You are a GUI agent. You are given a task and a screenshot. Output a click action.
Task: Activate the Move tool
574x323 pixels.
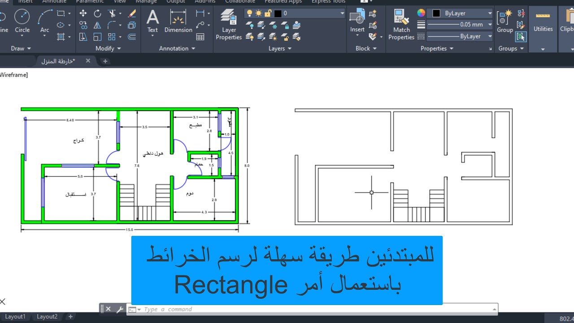point(83,13)
